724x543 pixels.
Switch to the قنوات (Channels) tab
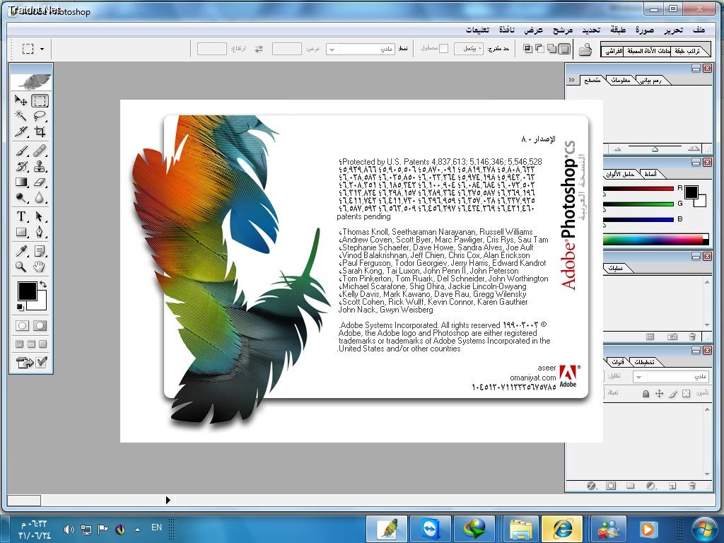pos(617,362)
